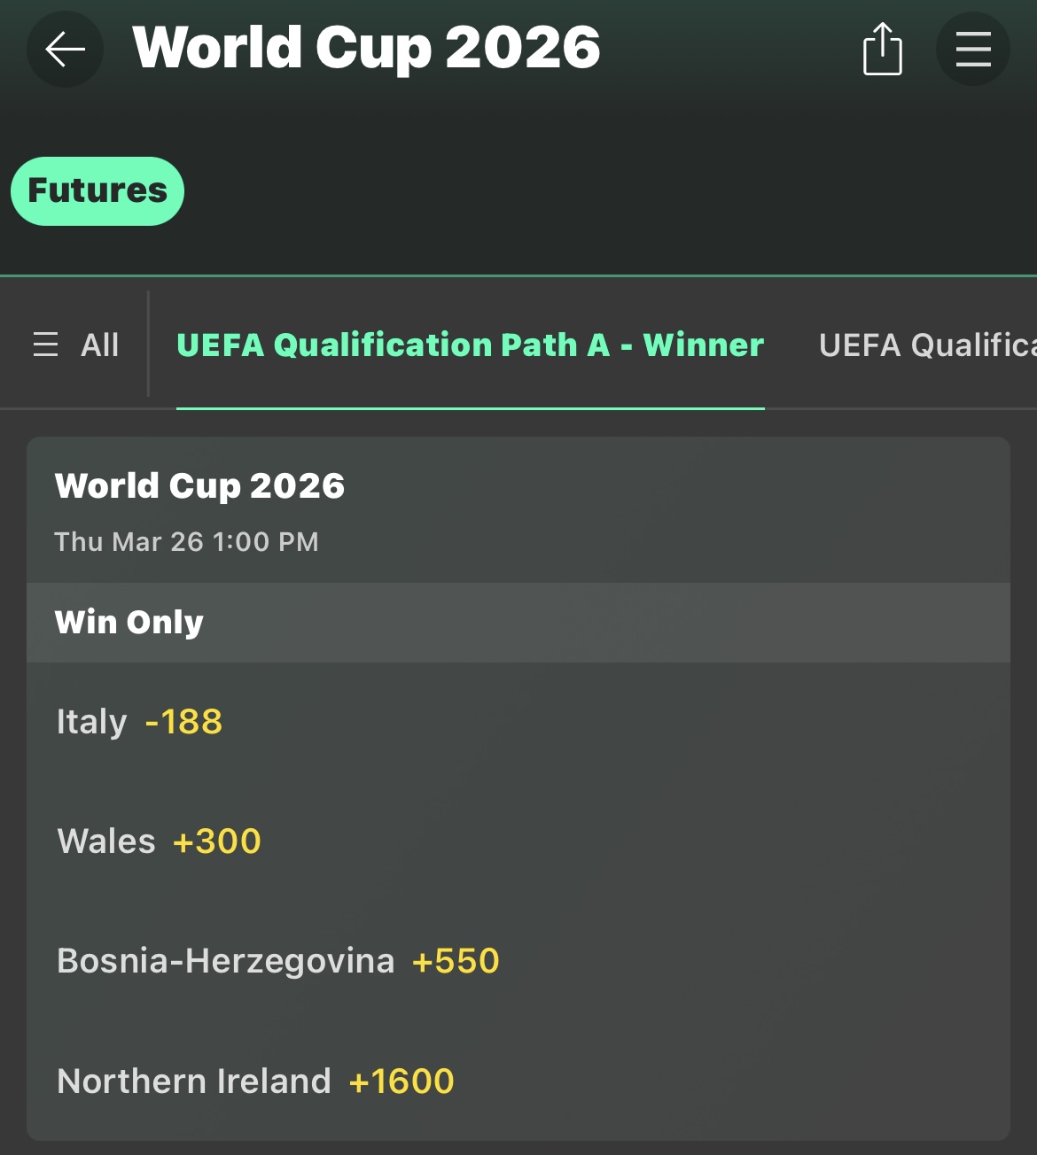
Task: Open the share sheet icon
Action: pyautogui.click(x=882, y=50)
